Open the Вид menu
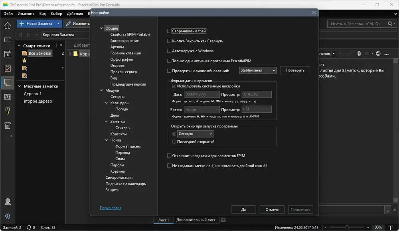 43,14
